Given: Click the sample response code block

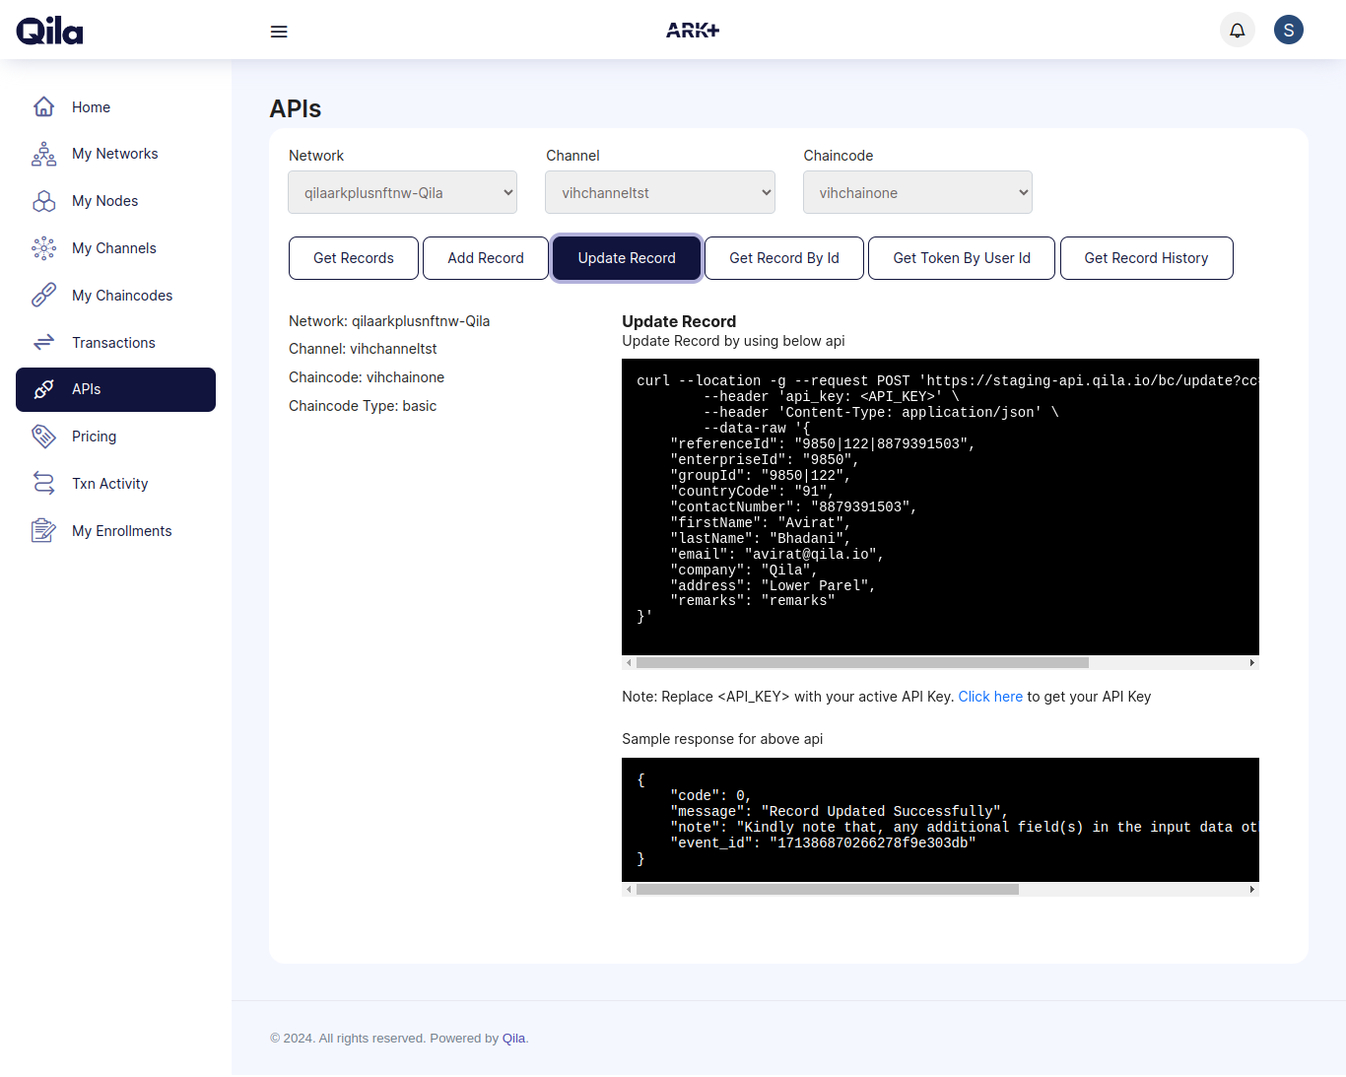Looking at the screenshot, I should (x=940, y=820).
